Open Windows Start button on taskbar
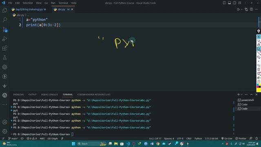Screen dimensions: 261x147 tap(73, 144)
